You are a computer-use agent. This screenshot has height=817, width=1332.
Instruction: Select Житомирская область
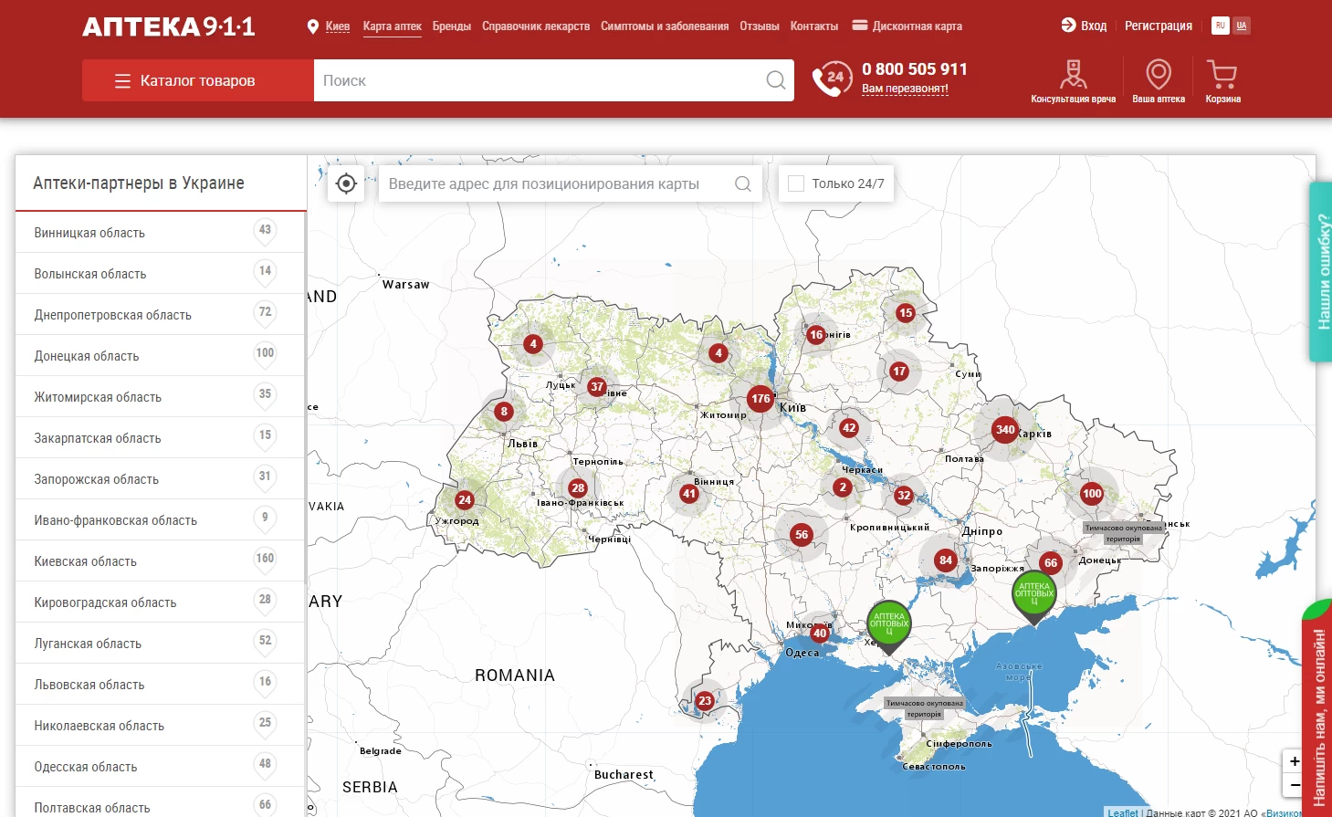pos(160,397)
